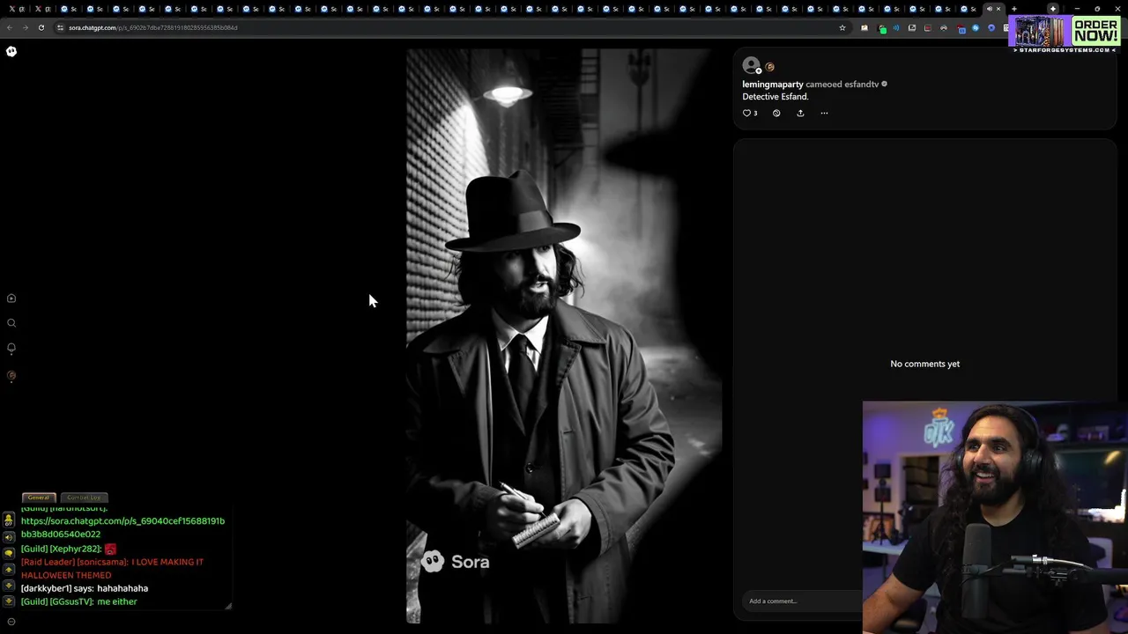
Task: Click the sonicsama raid leader name
Action: [104, 562]
